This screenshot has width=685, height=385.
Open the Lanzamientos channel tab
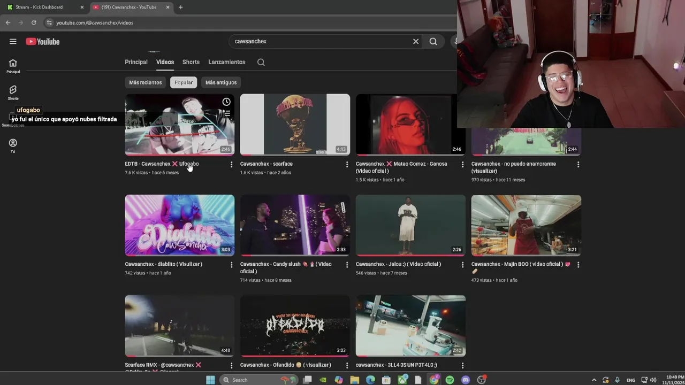click(227, 62)
